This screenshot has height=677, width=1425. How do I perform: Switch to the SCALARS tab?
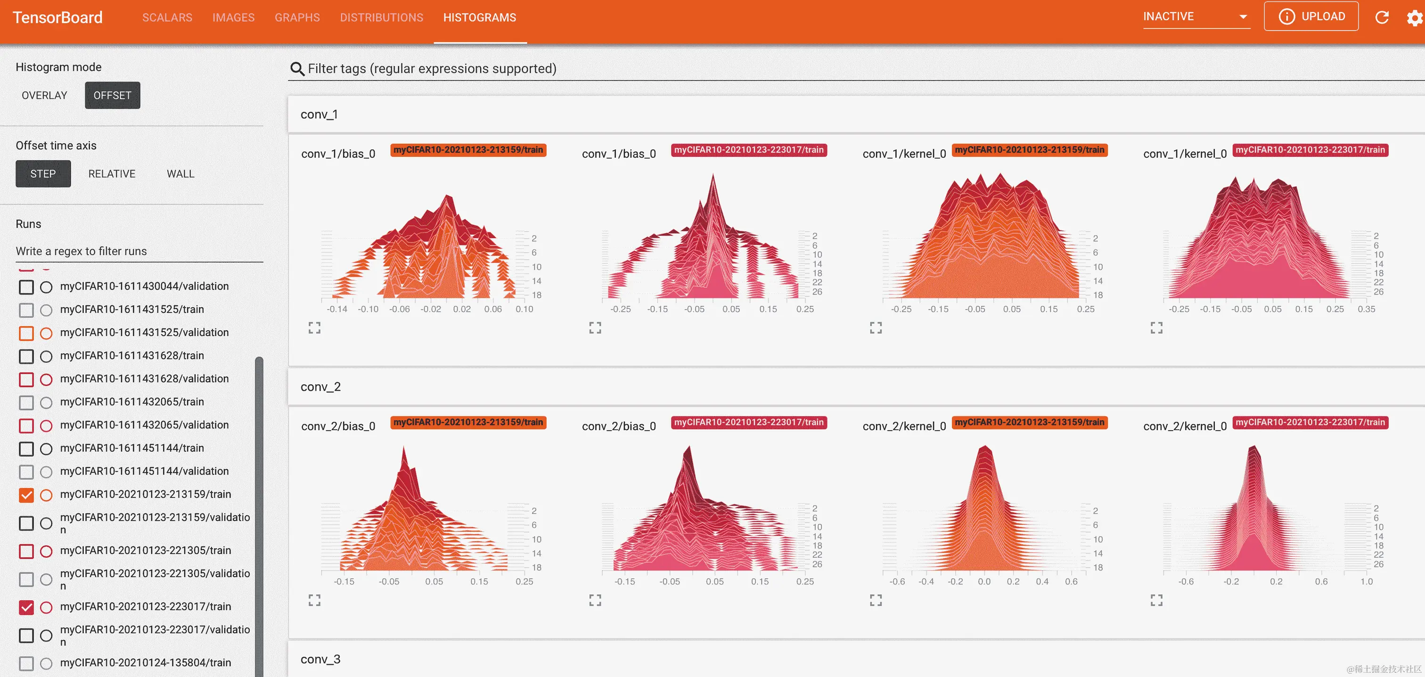[x=167, y=18]
